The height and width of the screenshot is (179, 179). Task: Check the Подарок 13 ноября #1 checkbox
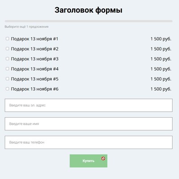7,38
